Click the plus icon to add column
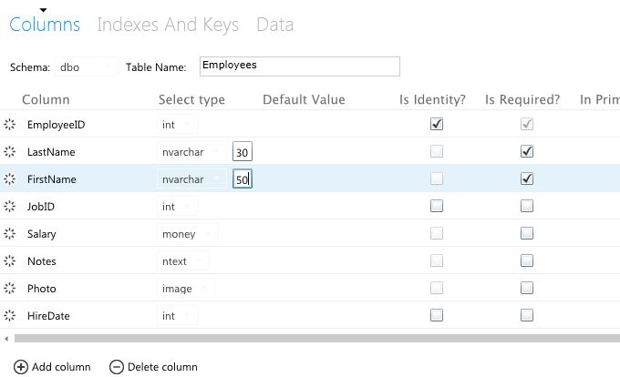620x377 pixels. 21,367
